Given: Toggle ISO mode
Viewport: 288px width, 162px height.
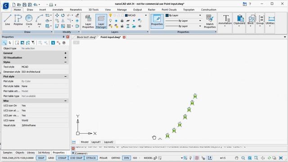Looking at the screenshot, I should 135,158.
